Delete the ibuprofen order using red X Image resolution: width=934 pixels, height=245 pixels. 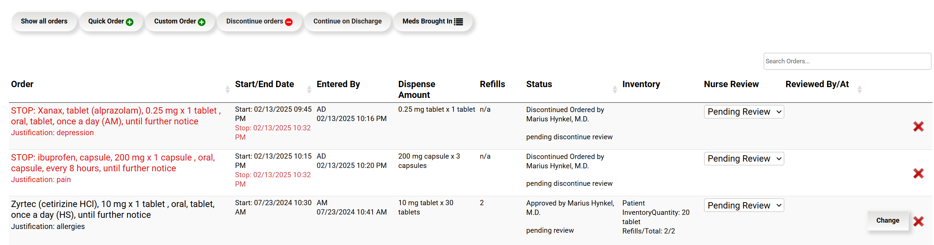click(x=918, y=174)
